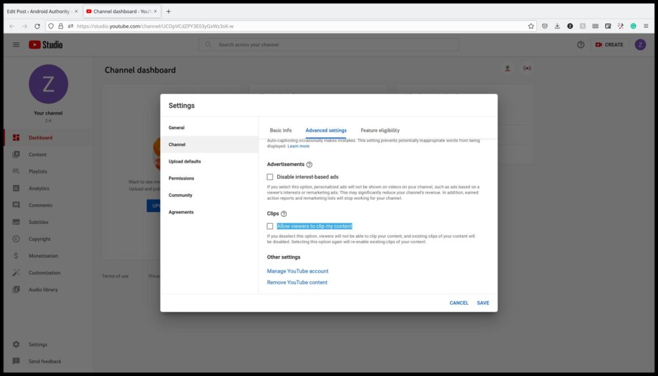Screen dimensions: 658x376
Task: Switch to the Basic info tab
Action: pos(281,130)
